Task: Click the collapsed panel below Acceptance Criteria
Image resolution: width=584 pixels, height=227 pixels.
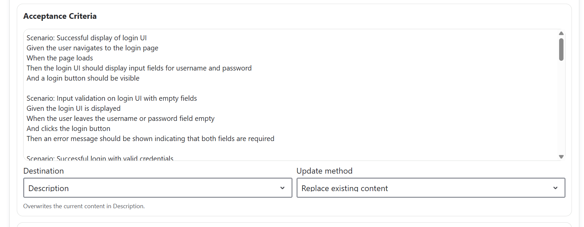Action: point(292,225)
